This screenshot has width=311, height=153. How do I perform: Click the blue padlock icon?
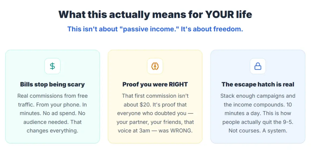click(258, 66)
